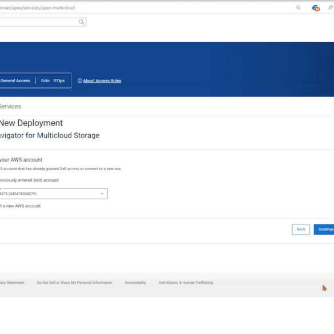This screenshot has width=334, height=334.
Task: Click the Back button
Action: (301, 229)
